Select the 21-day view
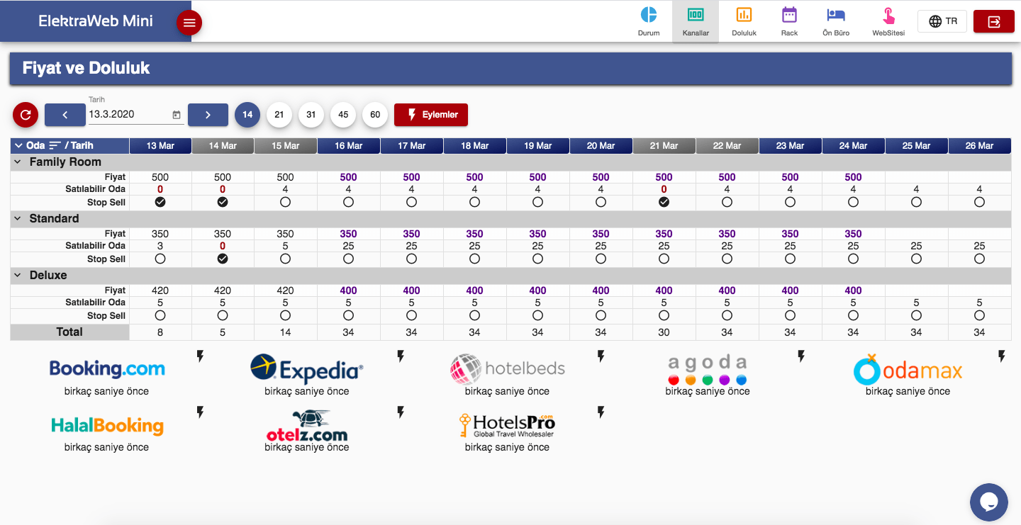The height and width of the screenshot is (525, 1021). tap(279, 114)
